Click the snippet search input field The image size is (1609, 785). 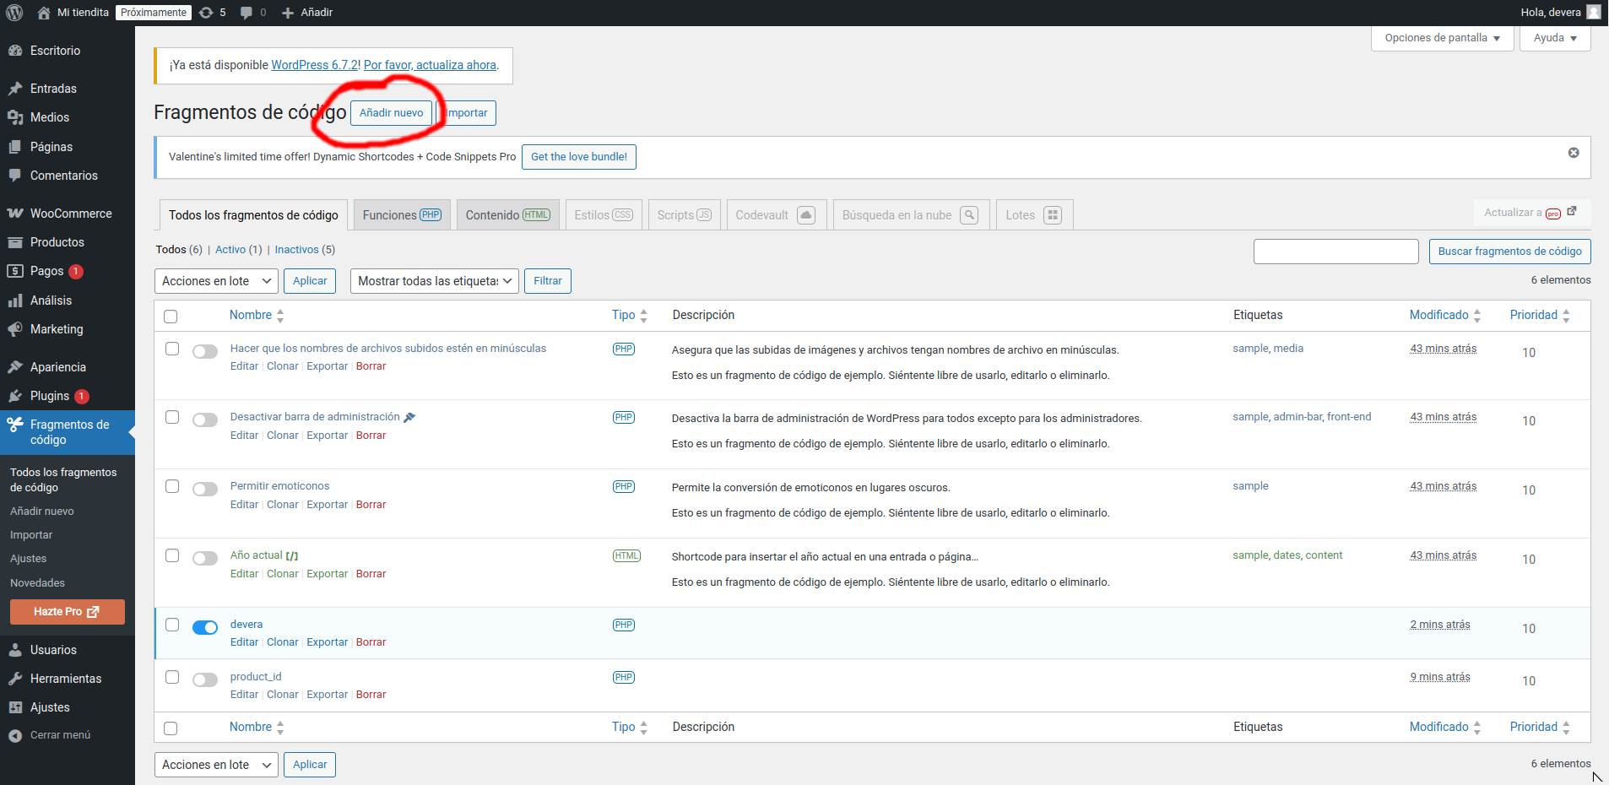pyautogui.click(x=1335, y=252)
